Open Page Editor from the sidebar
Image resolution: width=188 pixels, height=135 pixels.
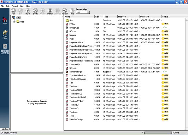coord(5,35)
